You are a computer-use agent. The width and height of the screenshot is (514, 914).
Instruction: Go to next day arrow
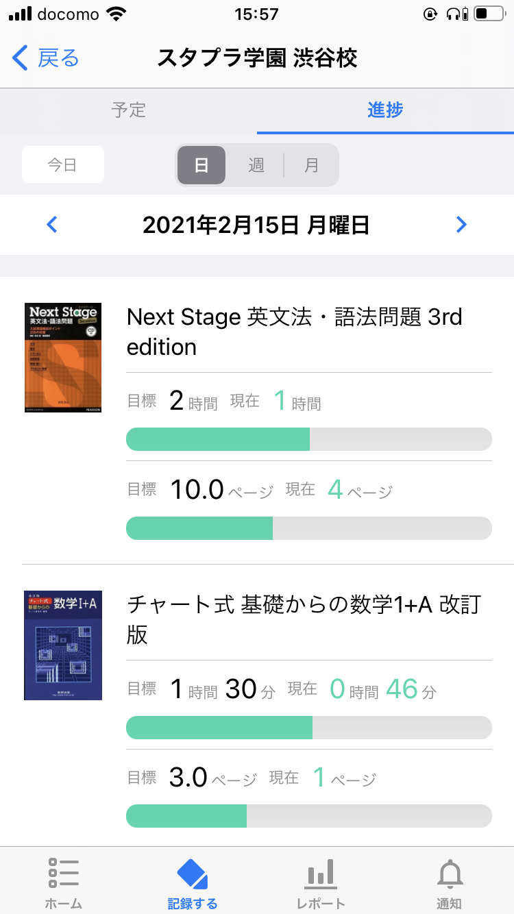[461, 224]
